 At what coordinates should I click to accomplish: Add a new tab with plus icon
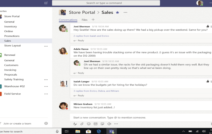coord(93,20)
